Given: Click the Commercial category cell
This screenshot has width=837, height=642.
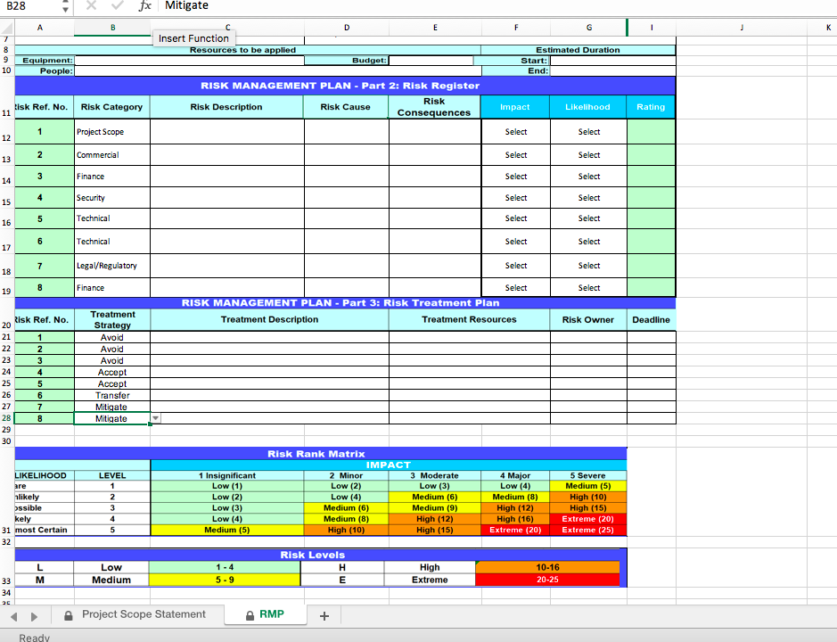Looking at the screenshot, I should pyautogui.click(x=112, y=155).
